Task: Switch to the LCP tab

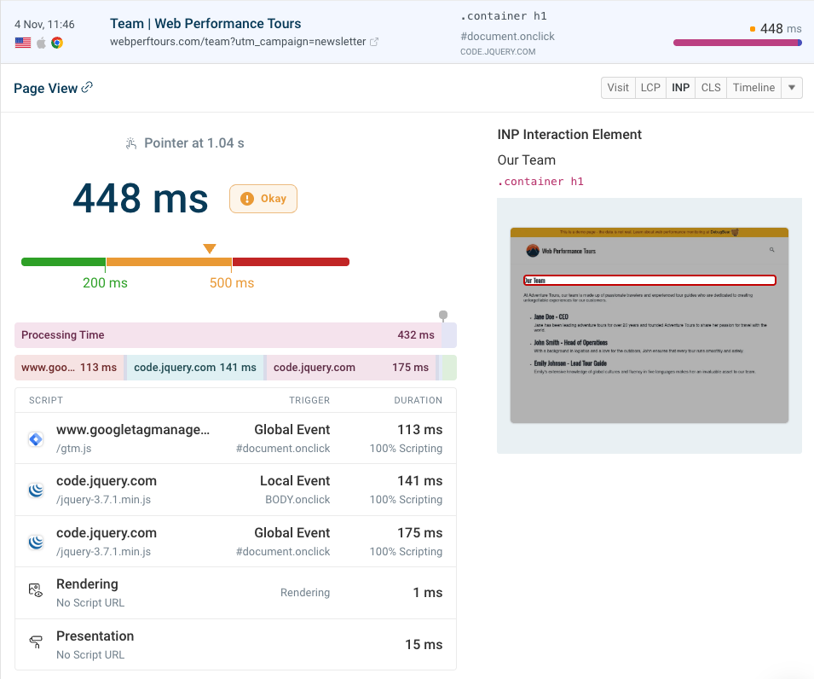Action: [x=650, y=87]
